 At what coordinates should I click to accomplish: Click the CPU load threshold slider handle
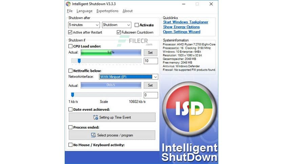pos(79,61)
